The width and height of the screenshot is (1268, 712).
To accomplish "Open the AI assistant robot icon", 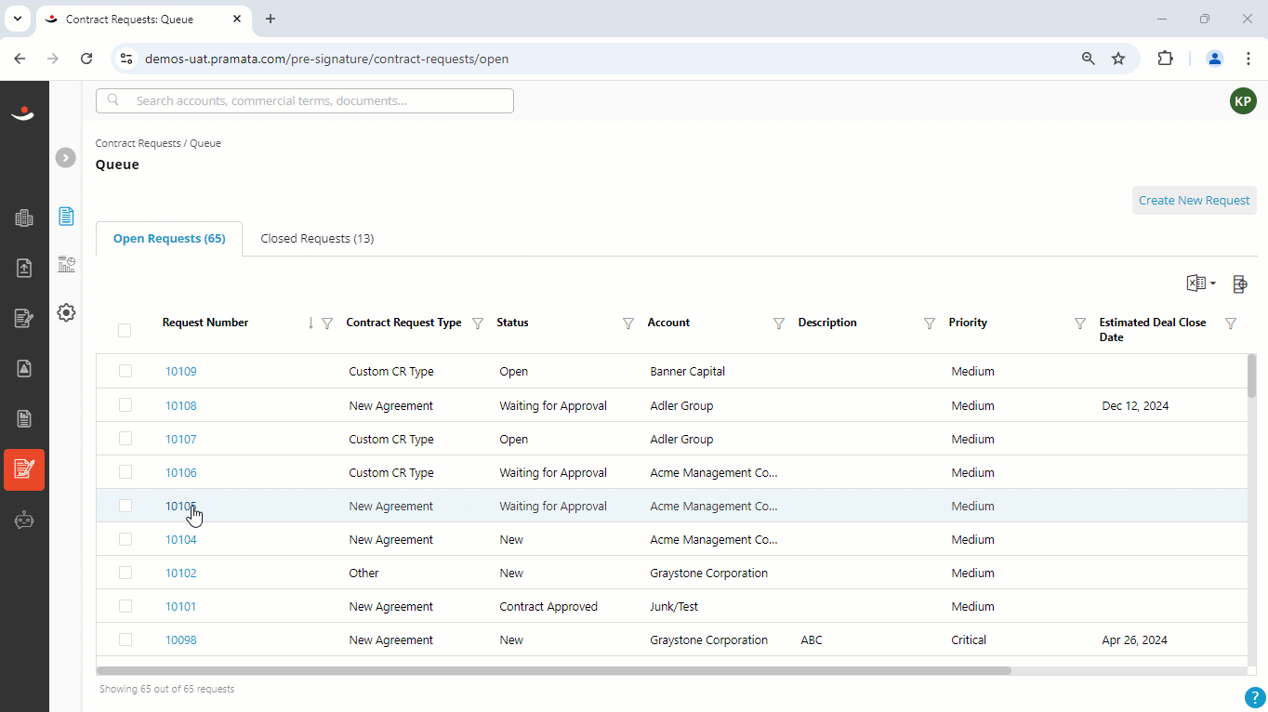I will [24, 520].
